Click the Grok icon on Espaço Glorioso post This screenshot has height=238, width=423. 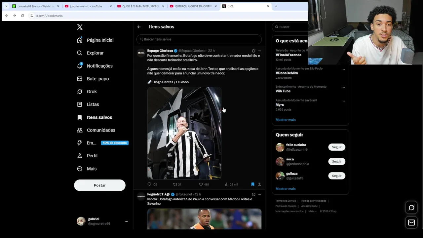pos(253,51)
